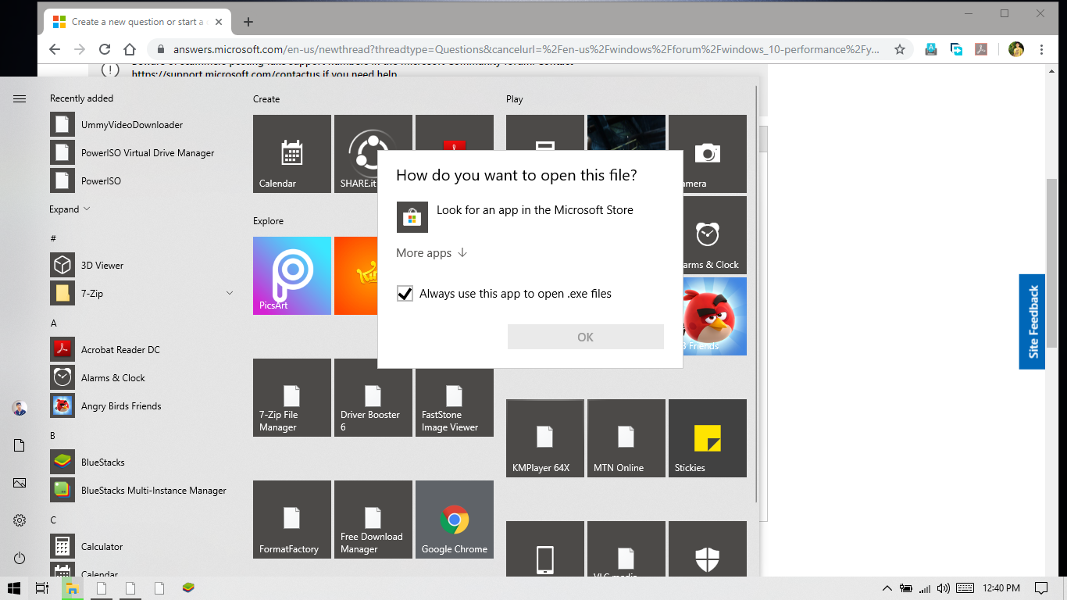The width and height of the screenshot is (1067, 600).
Task: Open volume control in system tray
Action: 943,588
